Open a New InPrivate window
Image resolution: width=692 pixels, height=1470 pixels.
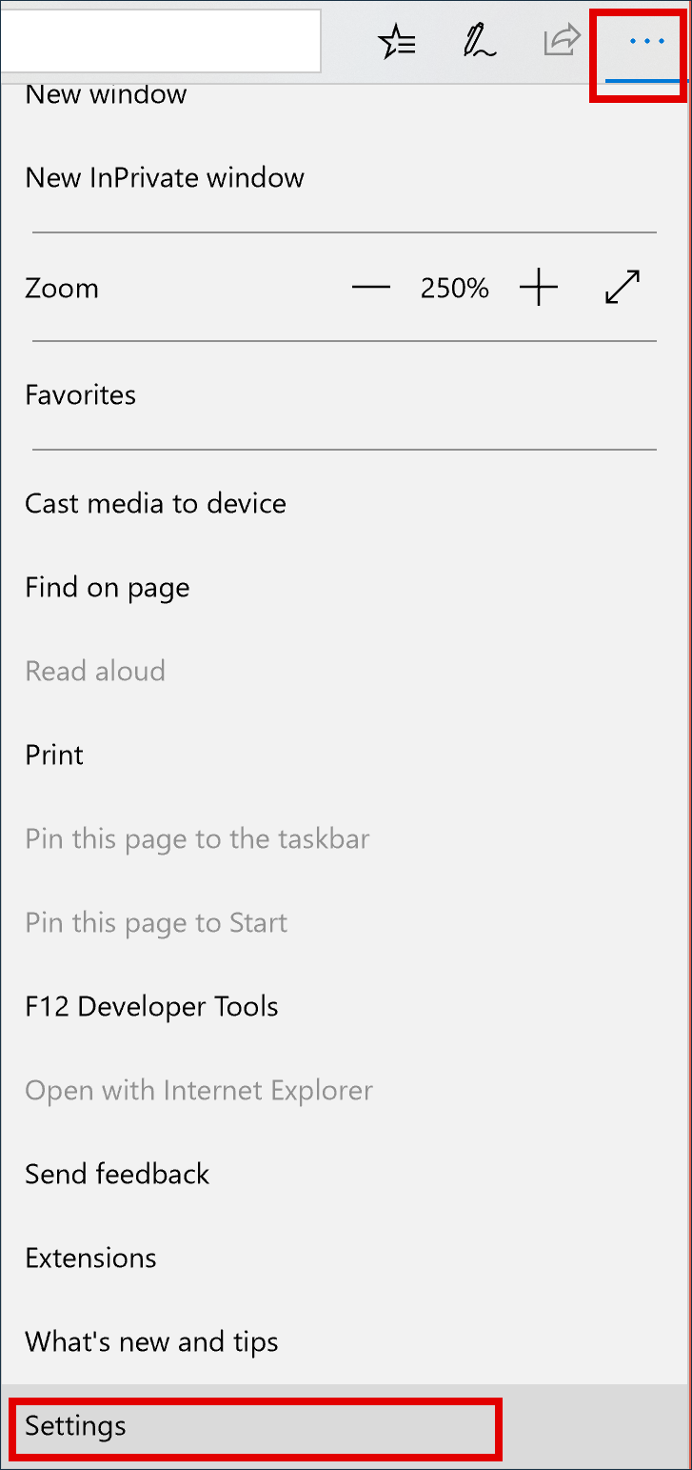tap(164, 177)
